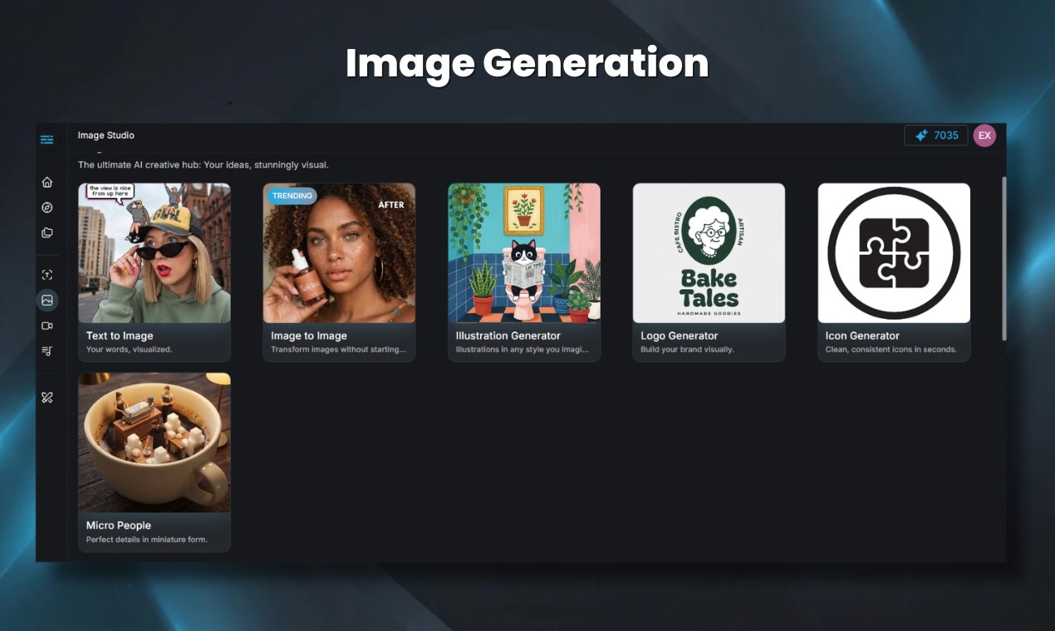This screenshot has width=1055, height=631.
Task: Open the music playlist icon in the sidebar
Action: (47, 350)
